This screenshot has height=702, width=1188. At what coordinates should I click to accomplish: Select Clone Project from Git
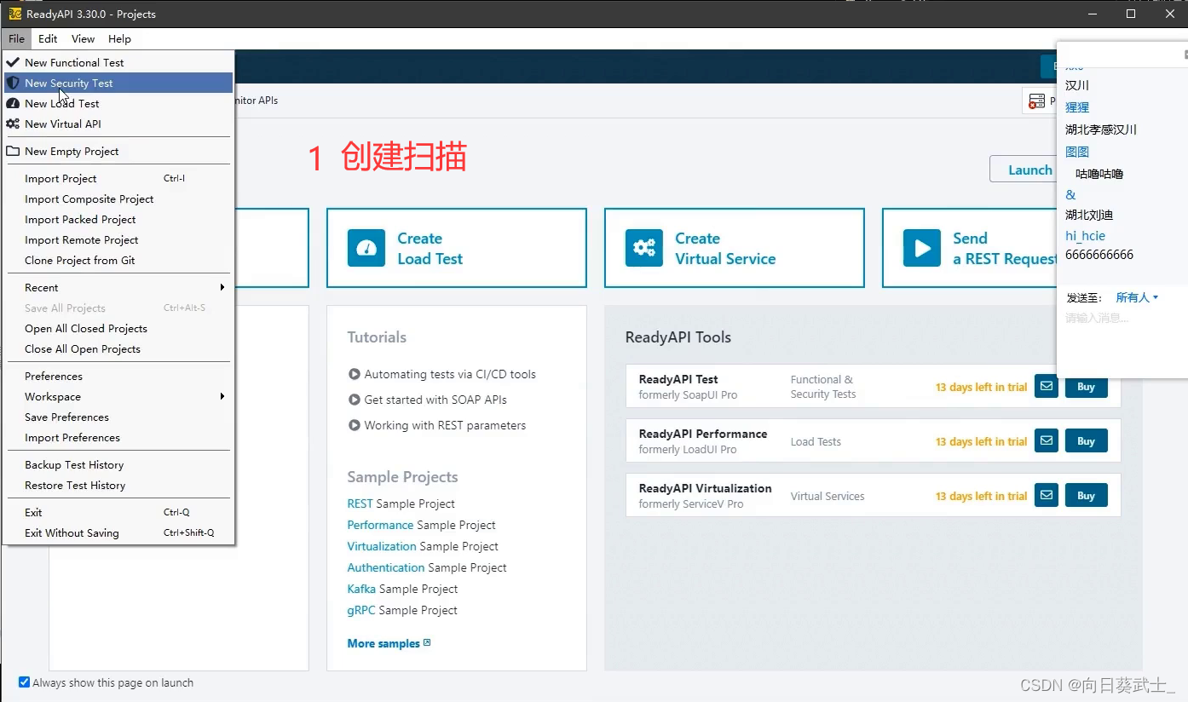(118, 260)
